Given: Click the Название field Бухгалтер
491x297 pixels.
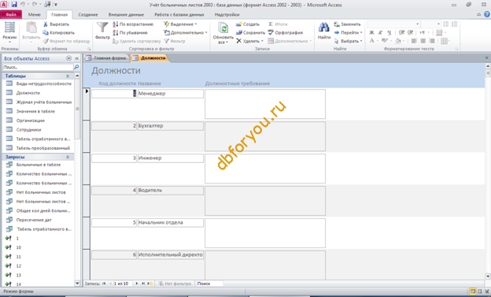Looking at the screenshot, I should click(171, 126).
